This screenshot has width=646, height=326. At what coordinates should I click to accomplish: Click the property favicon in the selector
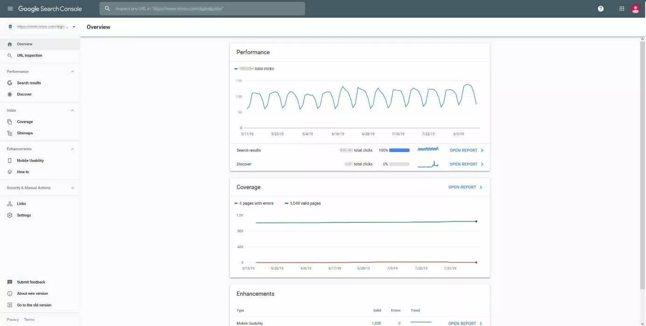[10, 27]
